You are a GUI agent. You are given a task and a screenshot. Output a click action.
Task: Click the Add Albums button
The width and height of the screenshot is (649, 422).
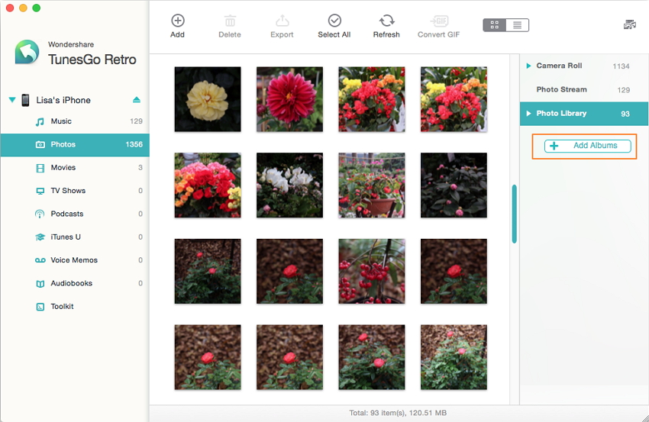click(587, 146)
